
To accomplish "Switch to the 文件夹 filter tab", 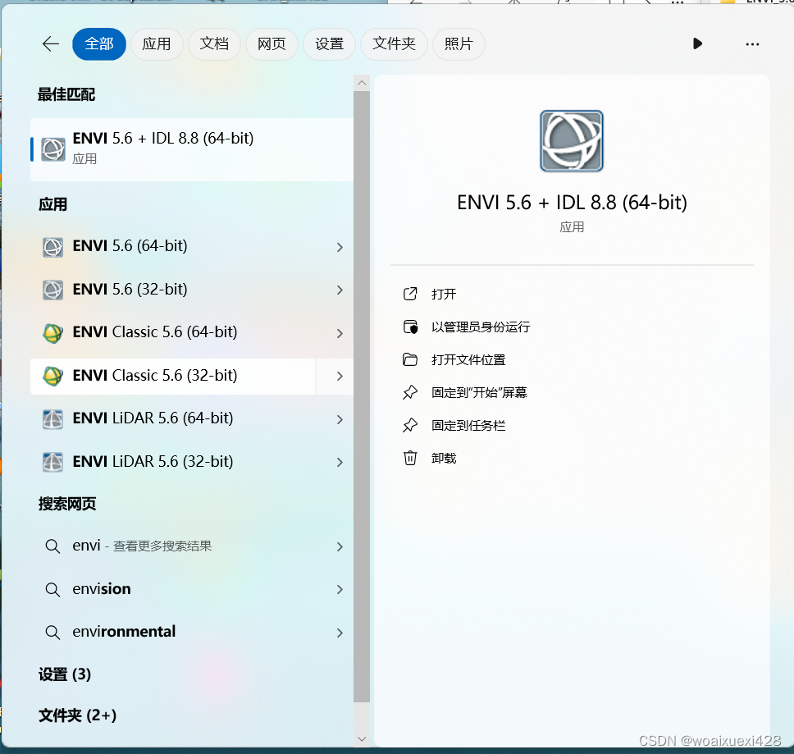I will point(394,44).
